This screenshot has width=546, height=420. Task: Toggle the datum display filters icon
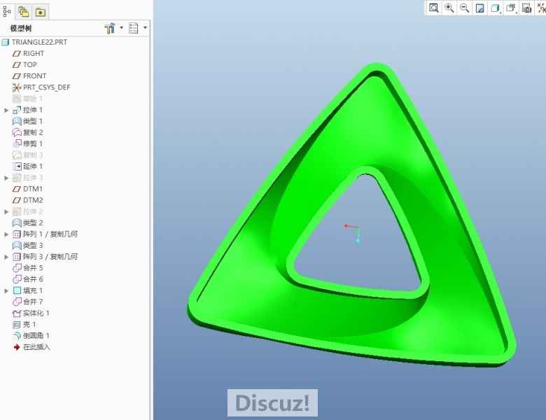[540, 8]
